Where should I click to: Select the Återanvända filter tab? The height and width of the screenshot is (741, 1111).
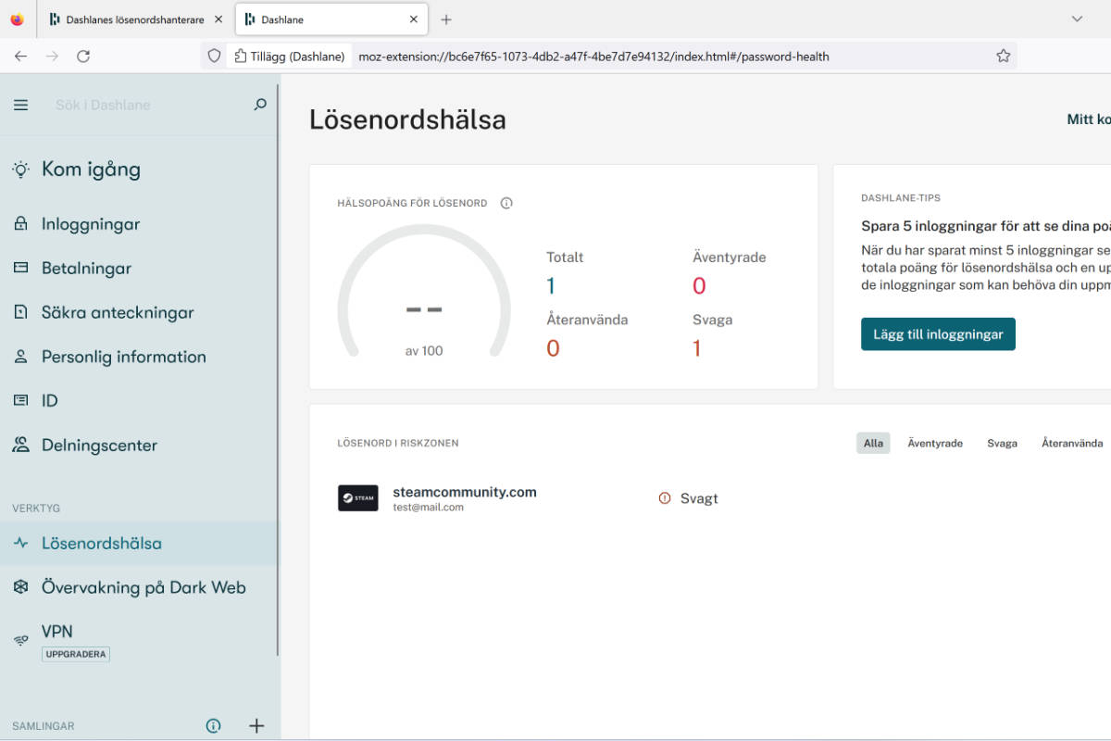point(1072,443)
